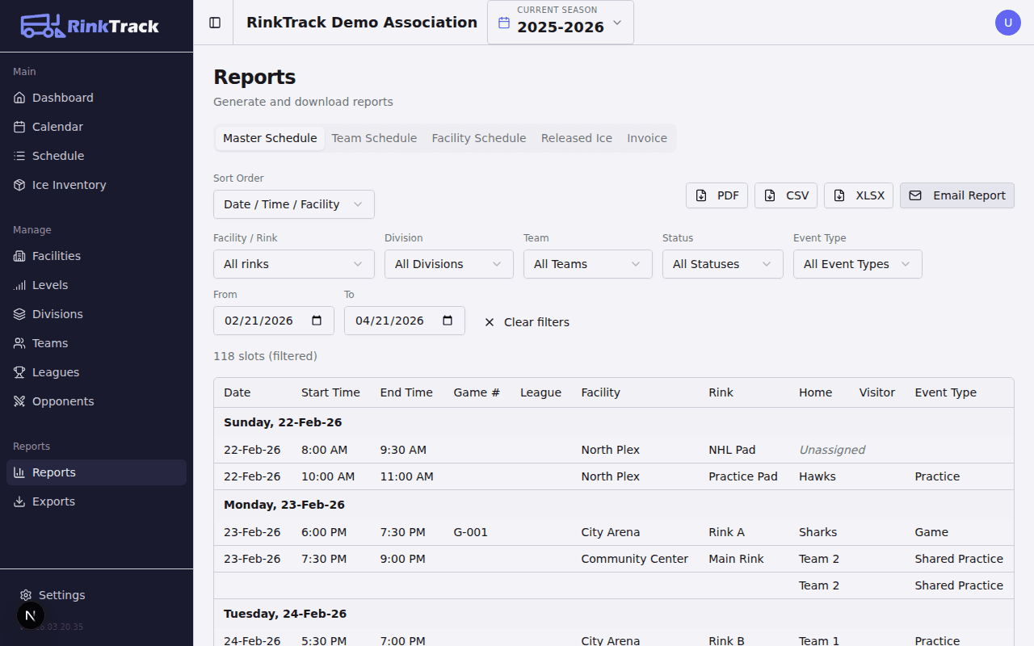Switch to the Facility Schedule tab

(478, 137)
